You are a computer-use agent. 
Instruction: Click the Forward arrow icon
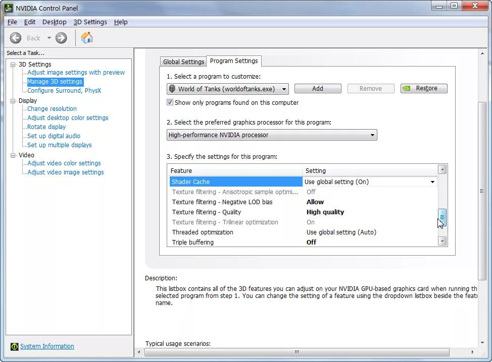(61, 38)
